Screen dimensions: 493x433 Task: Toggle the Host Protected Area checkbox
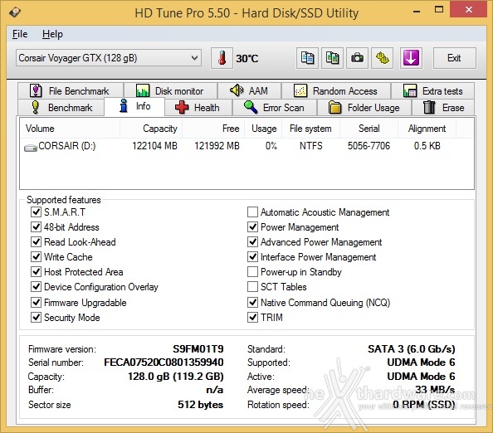[x=36, y=272]
